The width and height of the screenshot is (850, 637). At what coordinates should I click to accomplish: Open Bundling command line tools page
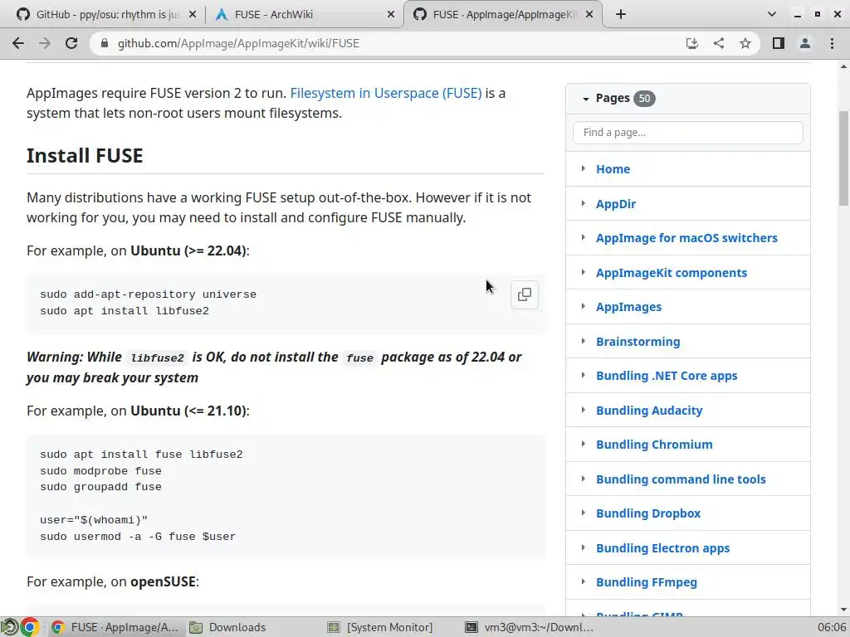coord(681,479)
